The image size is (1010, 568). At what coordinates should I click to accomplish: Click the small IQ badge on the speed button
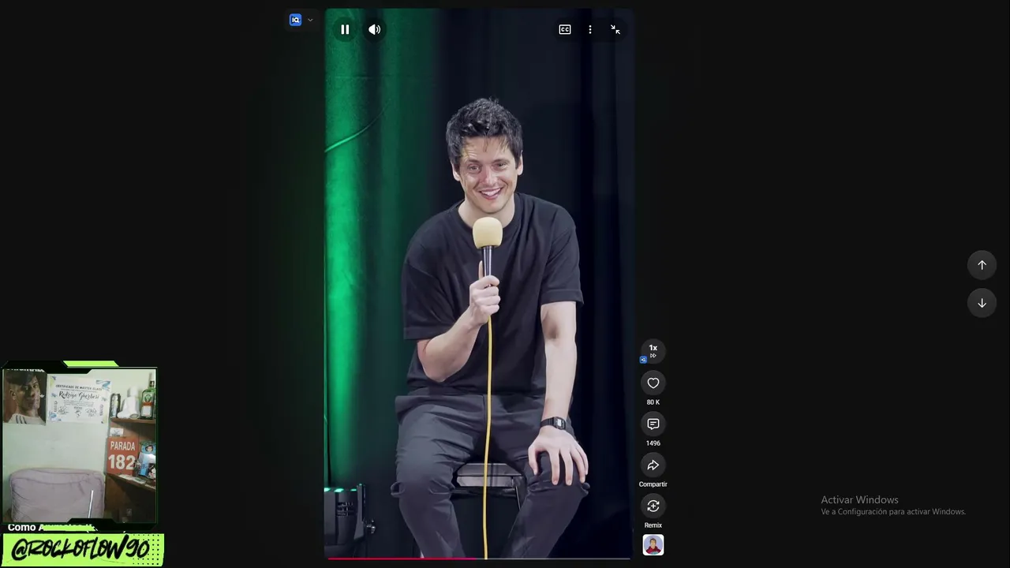point(643,360)
